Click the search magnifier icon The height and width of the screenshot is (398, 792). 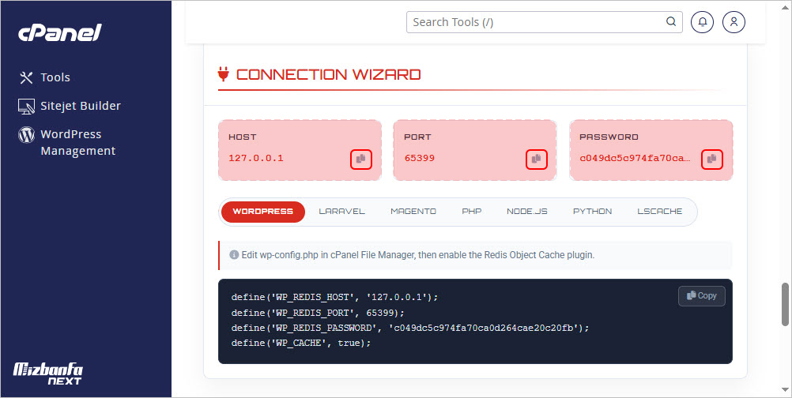click(x=671, y=21)
